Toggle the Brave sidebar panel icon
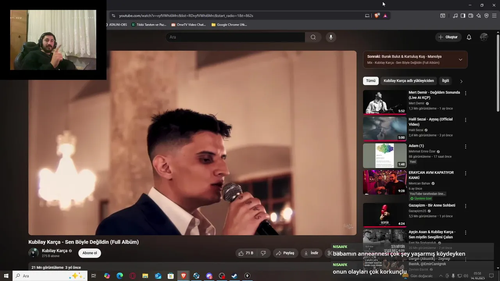The image size is (500, 281). pos(463,16)
